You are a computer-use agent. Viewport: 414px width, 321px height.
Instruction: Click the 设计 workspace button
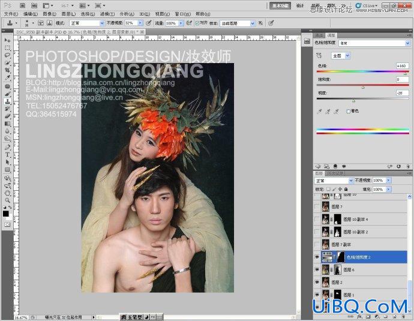coord(300,6)
